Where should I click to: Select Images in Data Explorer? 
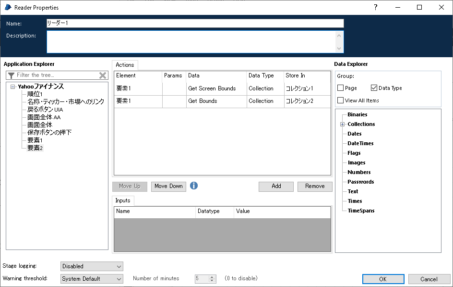click(357, 162)
